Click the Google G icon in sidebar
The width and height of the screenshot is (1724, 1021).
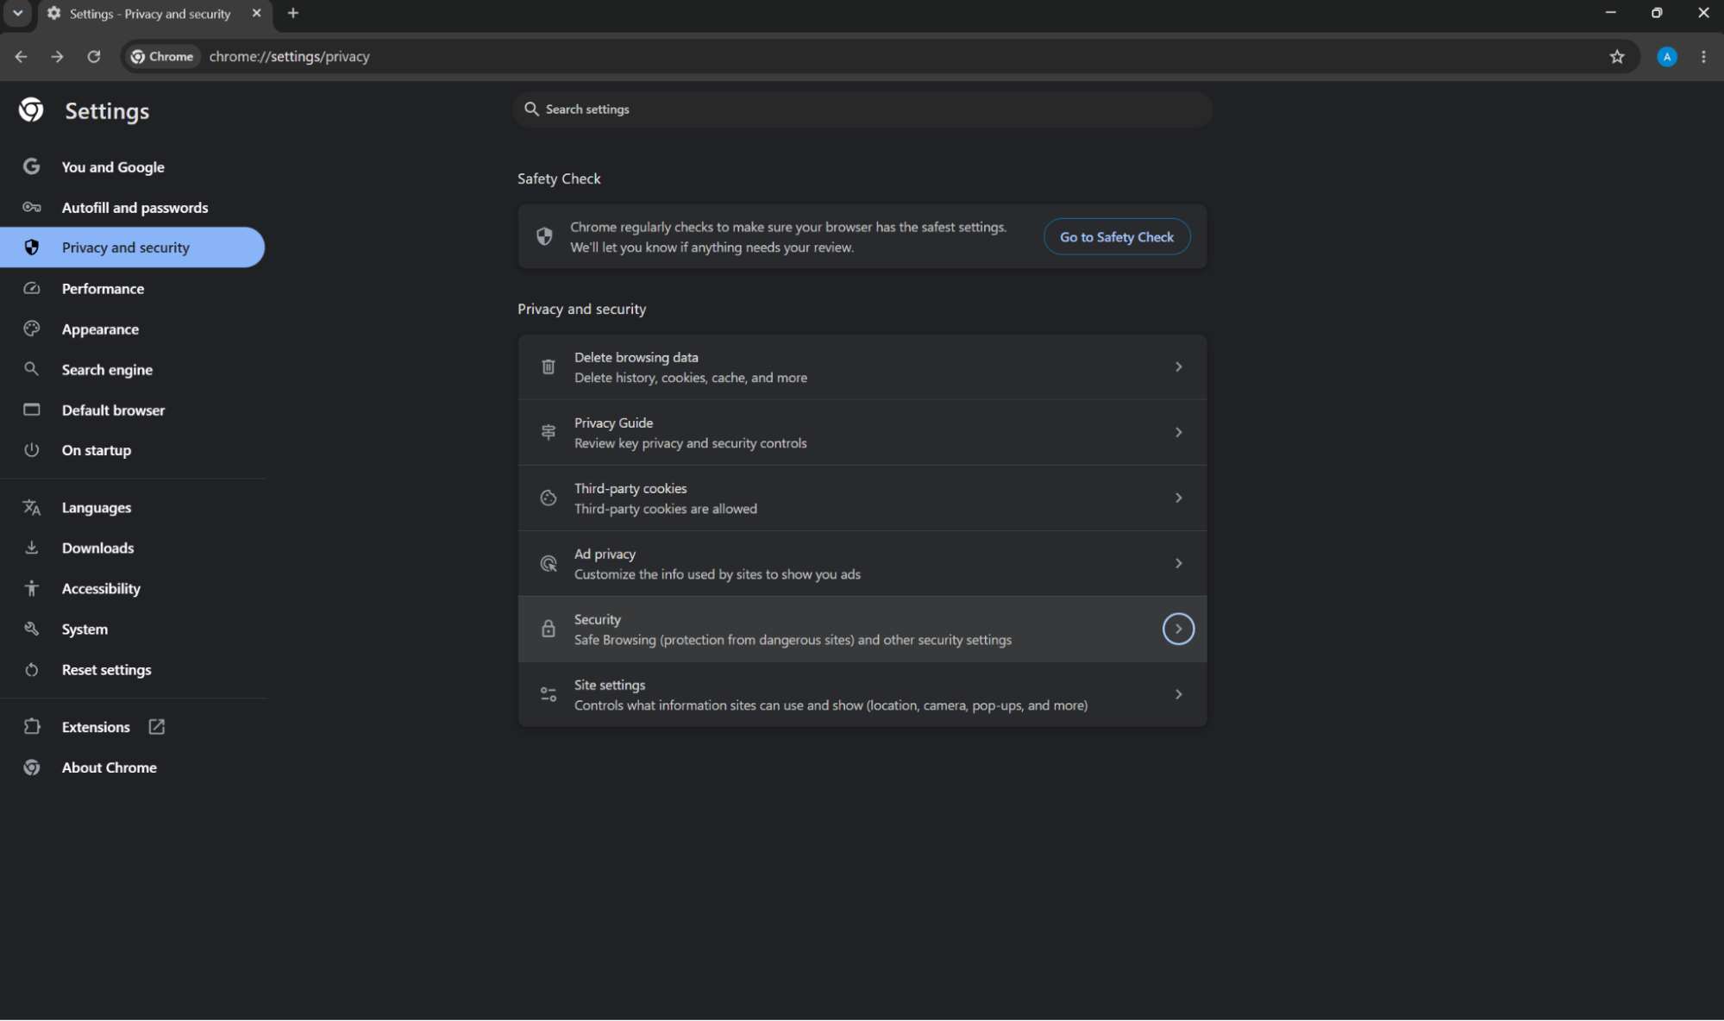coord(32,166)
